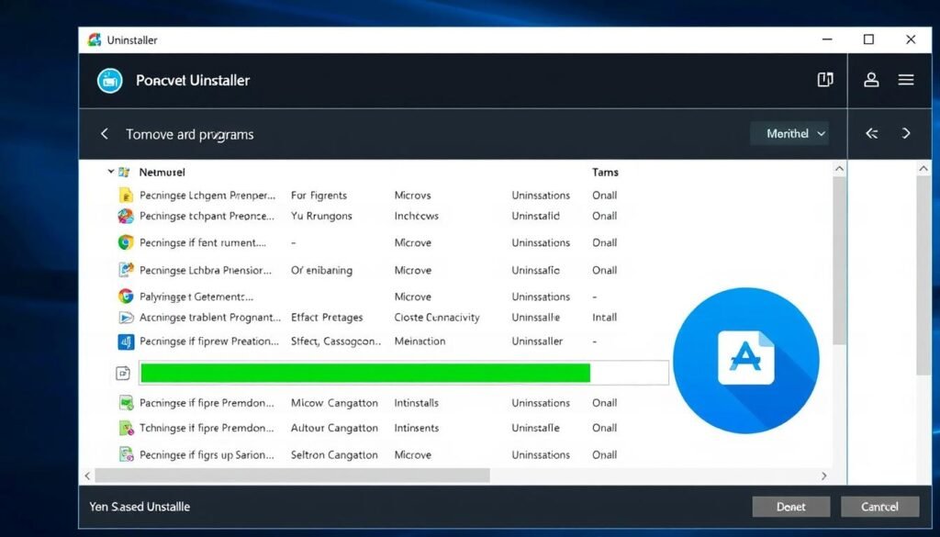Click the horizontal scrollbar right arrow
The image size is (940, 537).
coord(823,475)
